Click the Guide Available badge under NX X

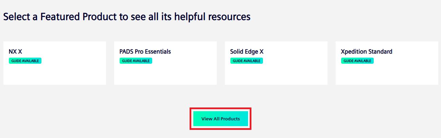click(x=25, y=61)
